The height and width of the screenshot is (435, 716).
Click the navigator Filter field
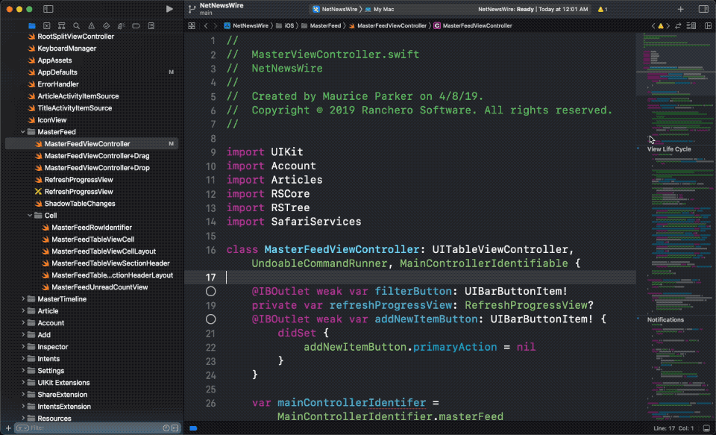tap(89, 428)
